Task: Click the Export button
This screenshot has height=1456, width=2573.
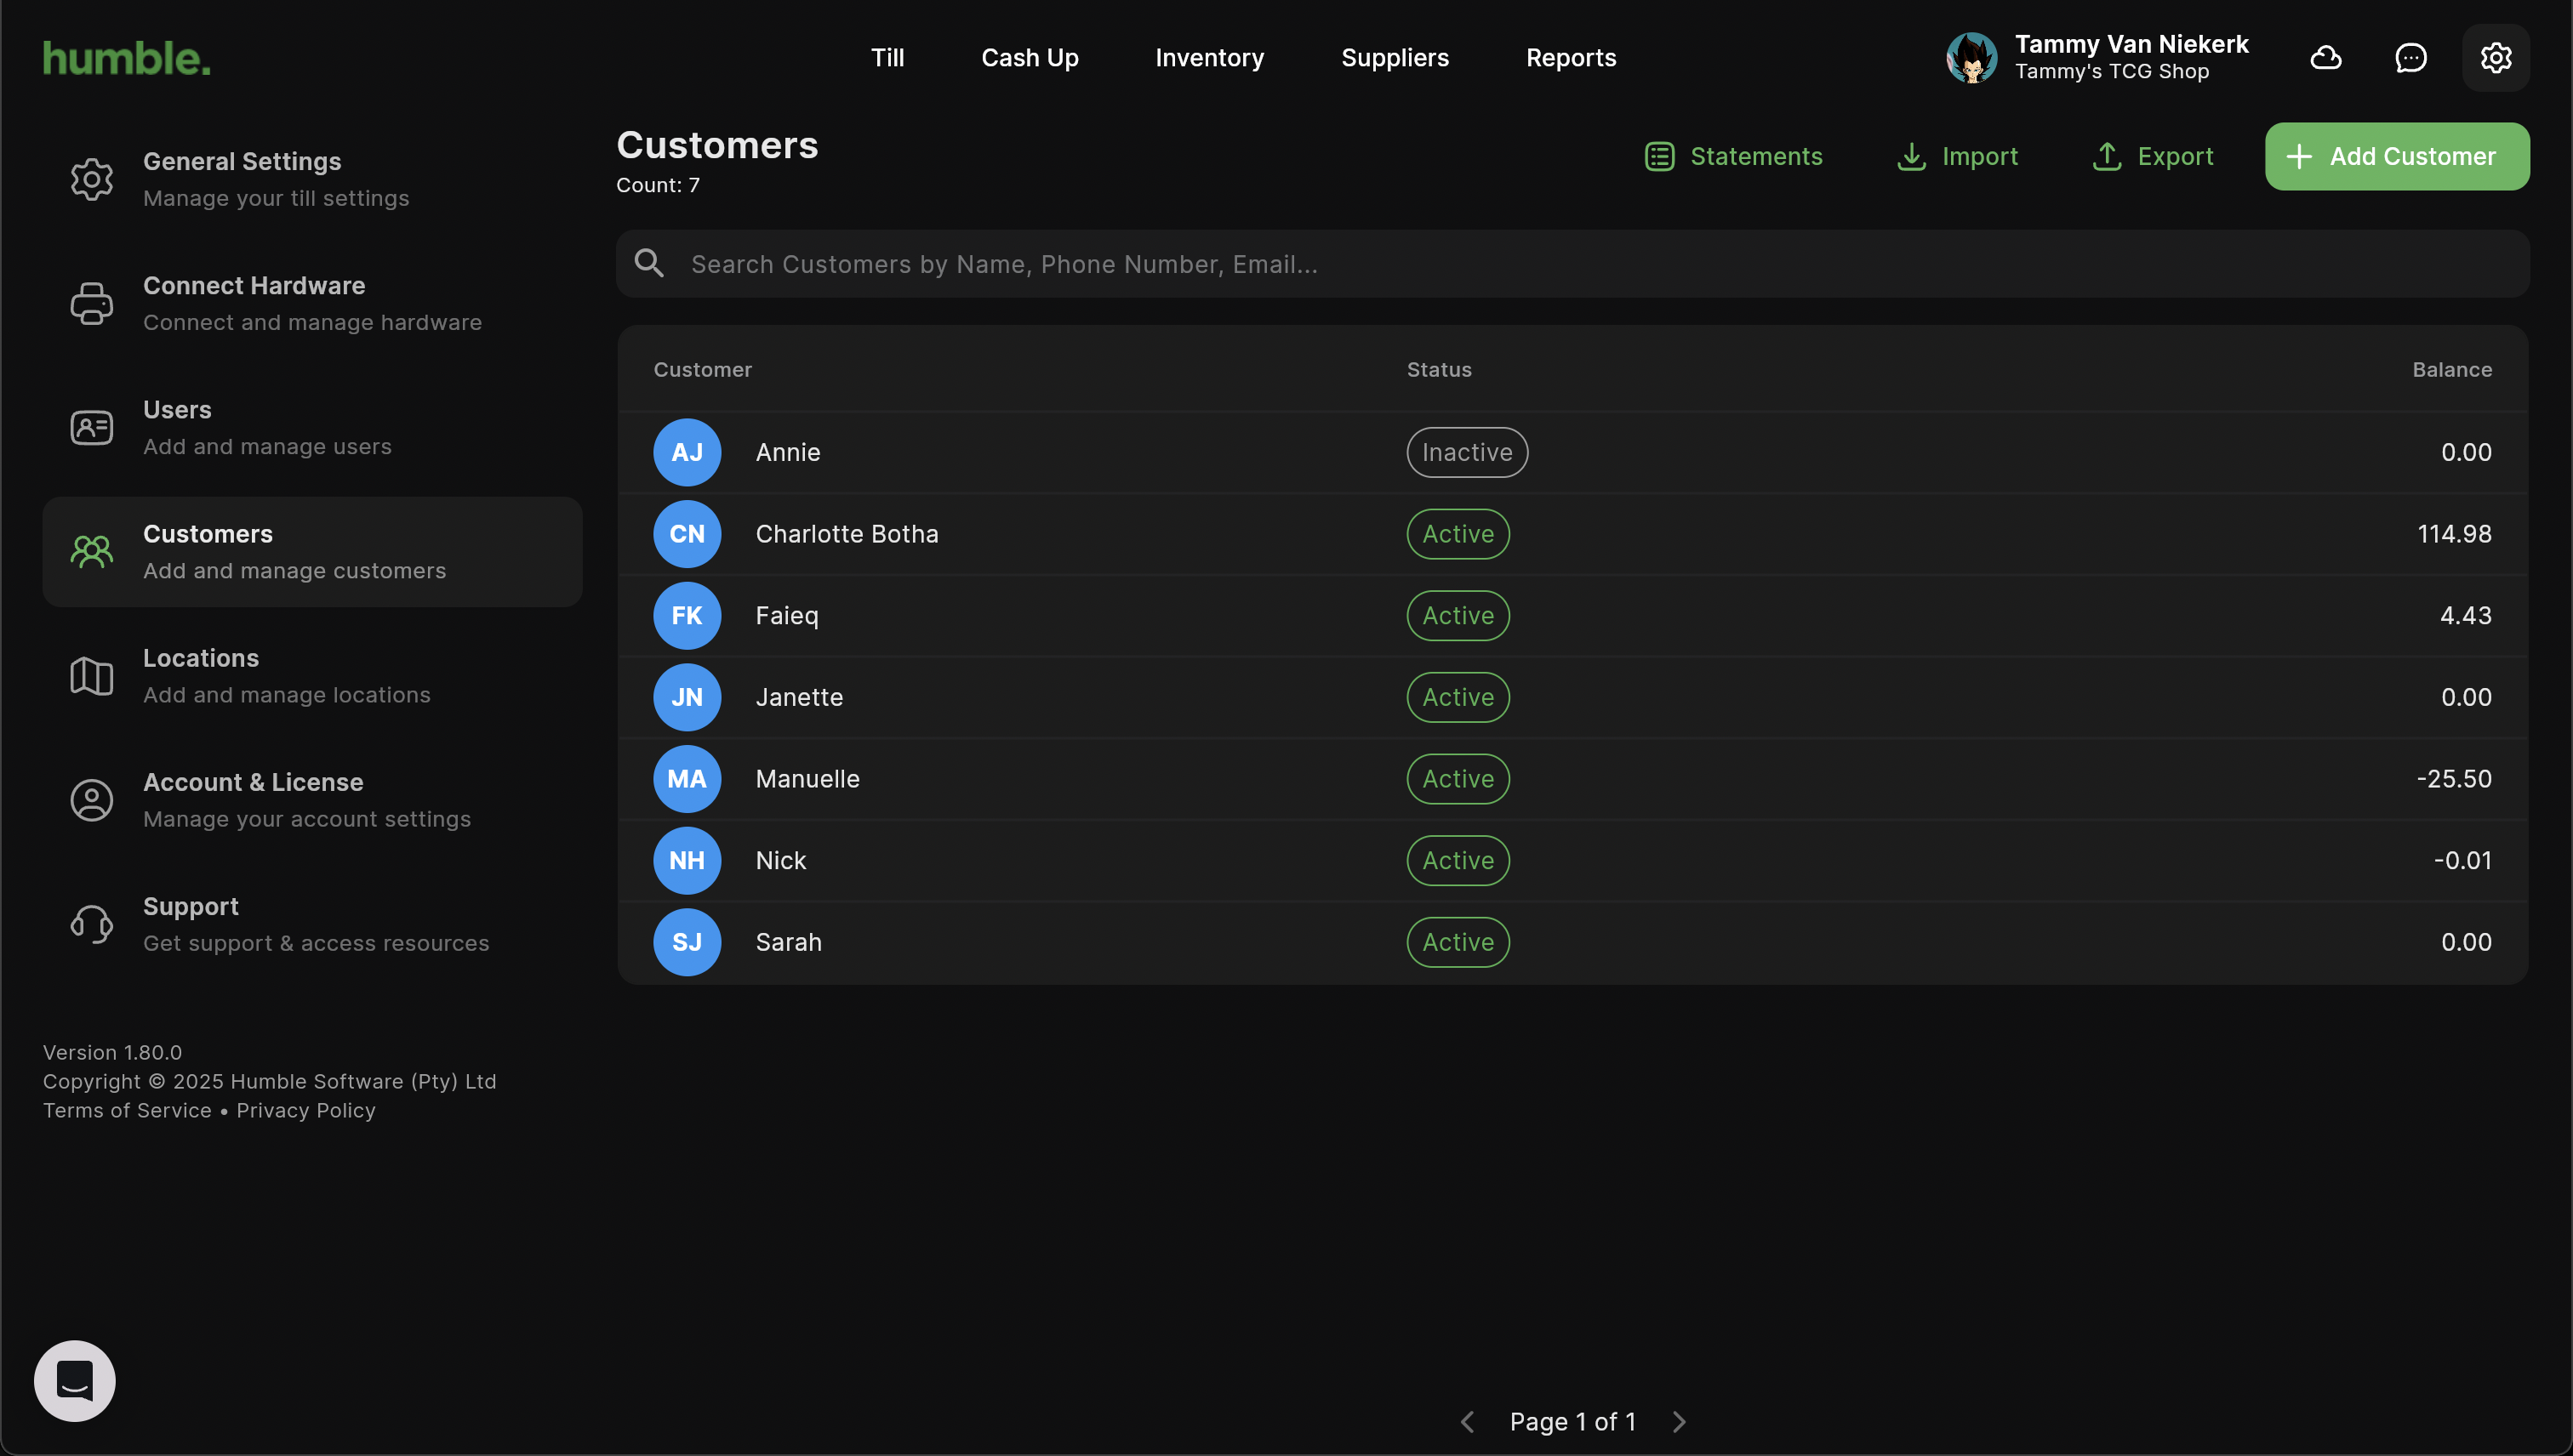Action: click(2153, 157)
